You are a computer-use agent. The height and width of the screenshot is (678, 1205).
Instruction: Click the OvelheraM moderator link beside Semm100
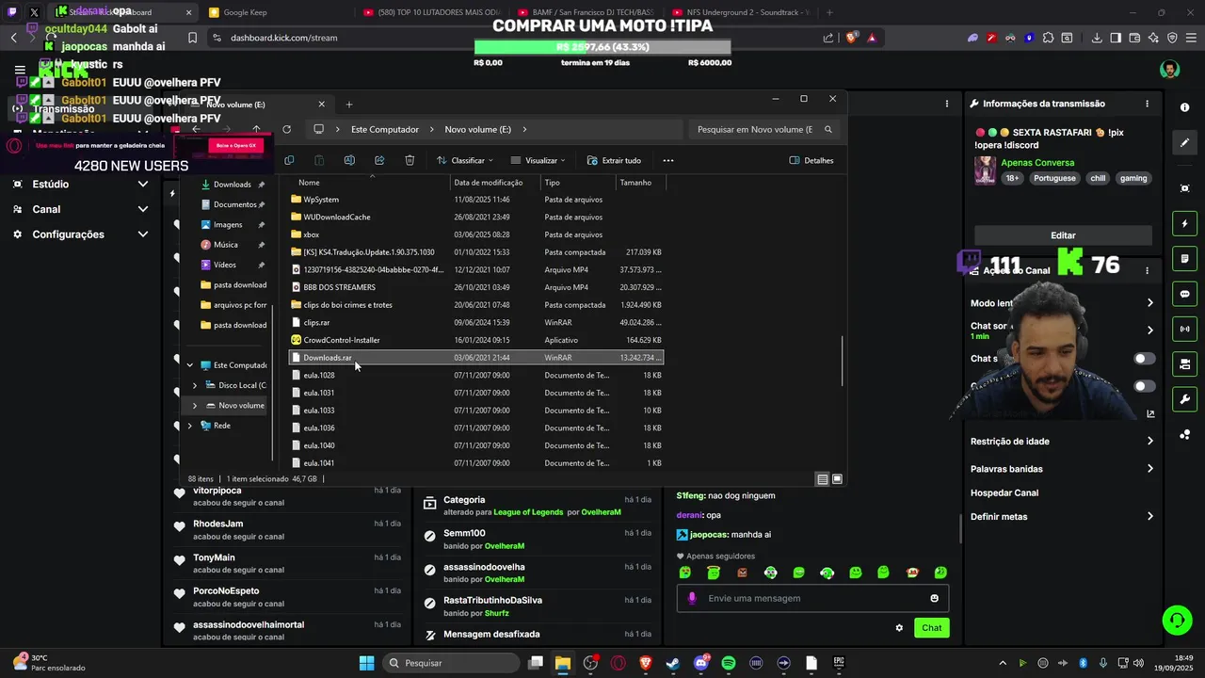pos(505,546)
